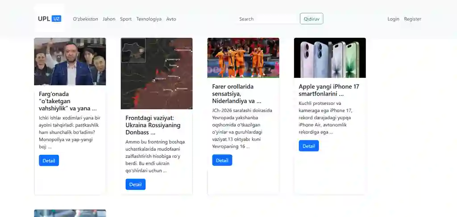Open Detail for Apple iPhone 17 article

click(308, 146)
